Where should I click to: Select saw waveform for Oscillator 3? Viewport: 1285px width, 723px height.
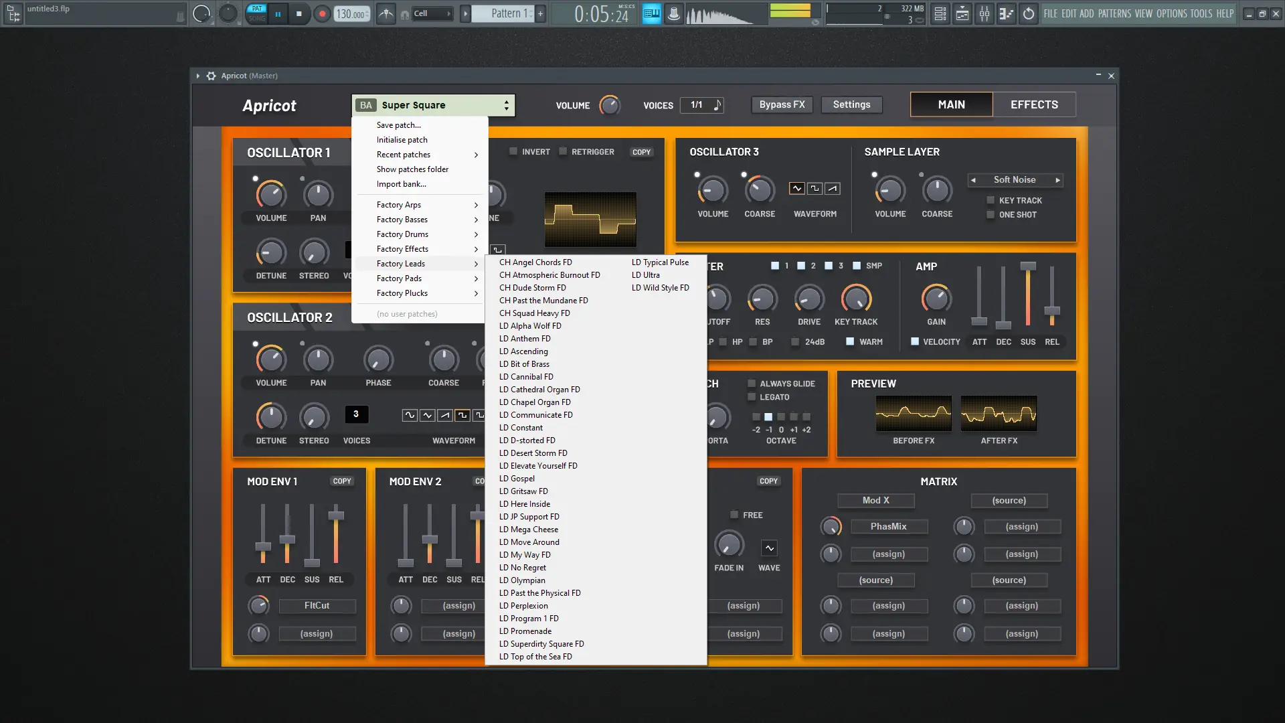(x=832, y=189)
